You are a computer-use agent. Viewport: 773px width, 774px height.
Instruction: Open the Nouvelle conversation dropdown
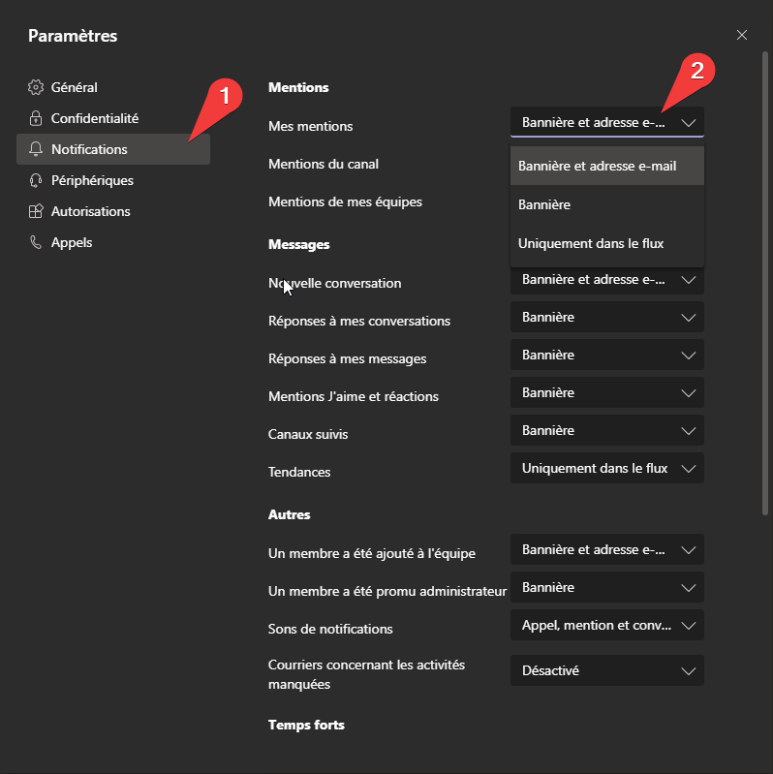point(606,280)
